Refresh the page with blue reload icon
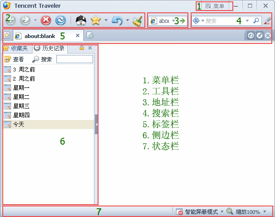The image size is (275, 217). coord(60,20)
